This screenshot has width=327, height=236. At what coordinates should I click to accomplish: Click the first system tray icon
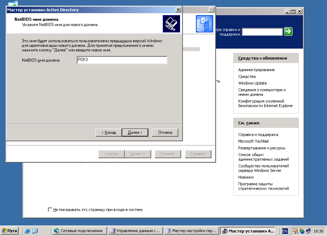[x=296, y=231]
